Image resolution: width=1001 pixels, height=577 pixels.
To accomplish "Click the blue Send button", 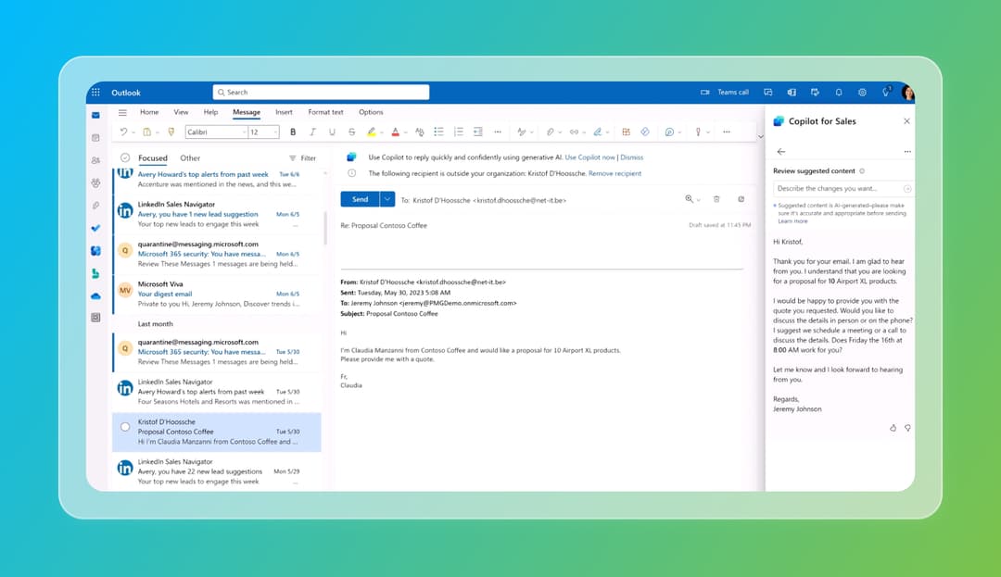I will 360,199.
